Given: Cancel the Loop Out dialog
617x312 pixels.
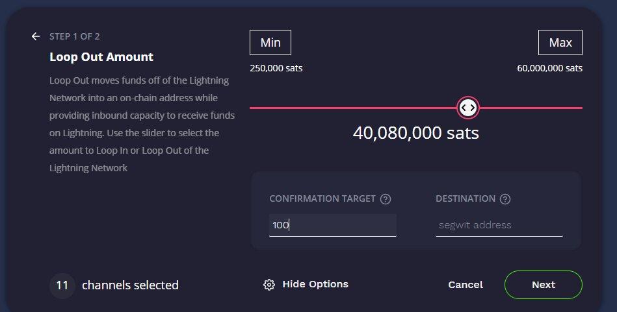Looking at the screenshot, I should pos(466,285).
